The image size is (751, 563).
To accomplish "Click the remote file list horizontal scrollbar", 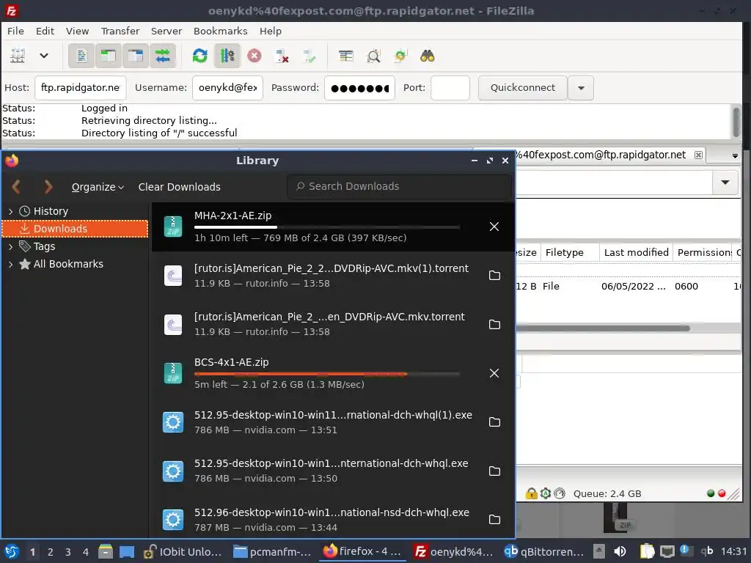I will pyautogui.click(x=603, y=328).
